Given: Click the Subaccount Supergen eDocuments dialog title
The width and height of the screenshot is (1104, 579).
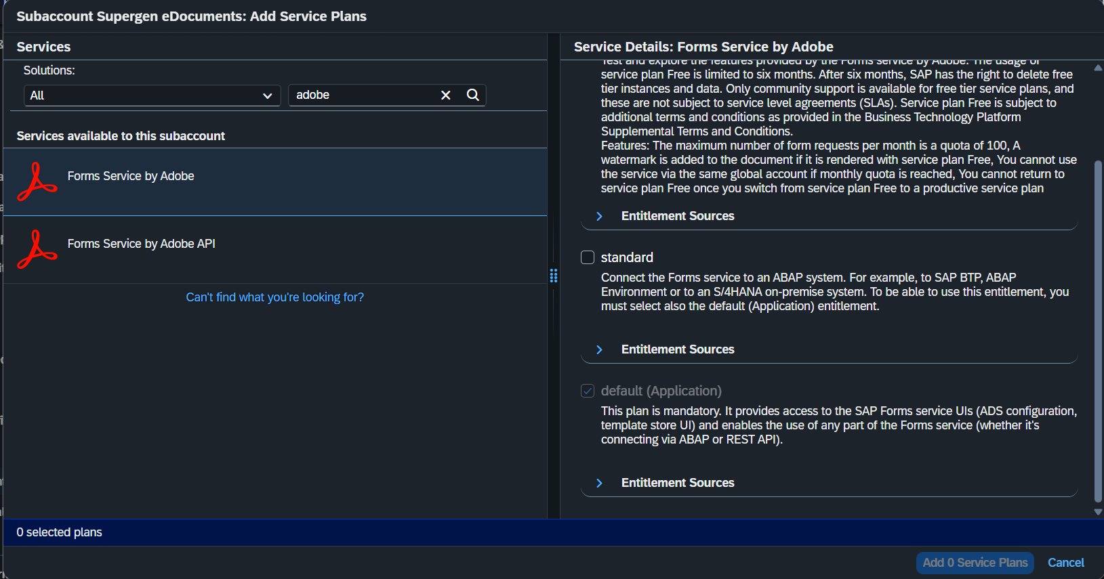Looking at the screenshot, I should [x=191, y=16].
